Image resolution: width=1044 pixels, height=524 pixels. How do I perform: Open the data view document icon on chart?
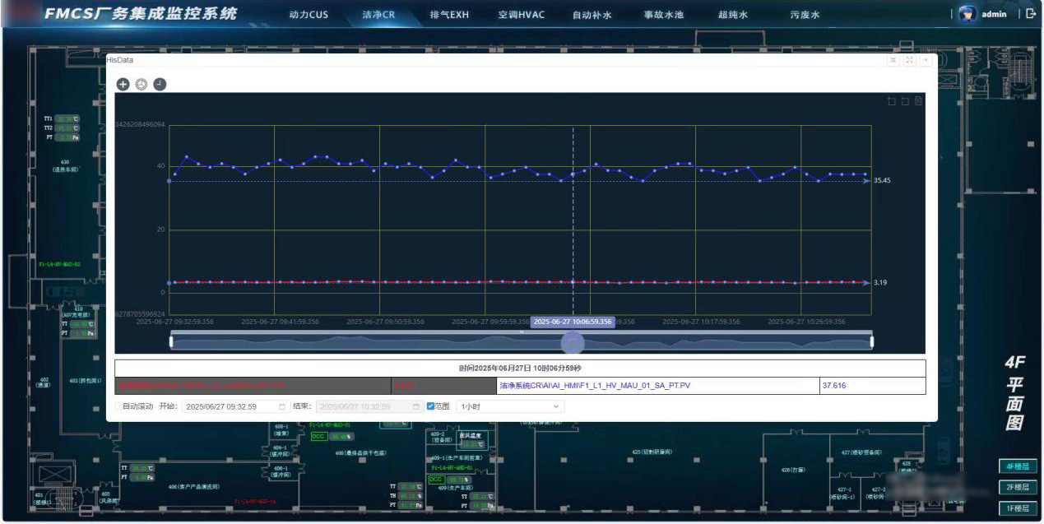coord(918,101)
